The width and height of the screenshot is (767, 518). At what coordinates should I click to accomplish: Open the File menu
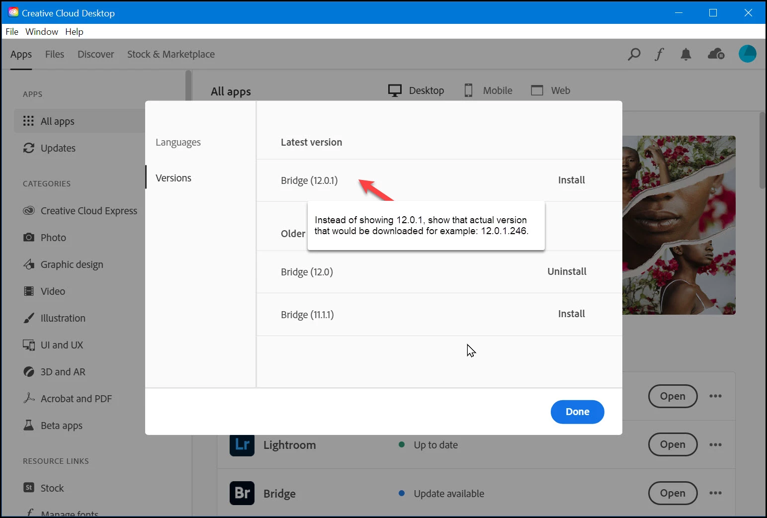click(12, 32)
